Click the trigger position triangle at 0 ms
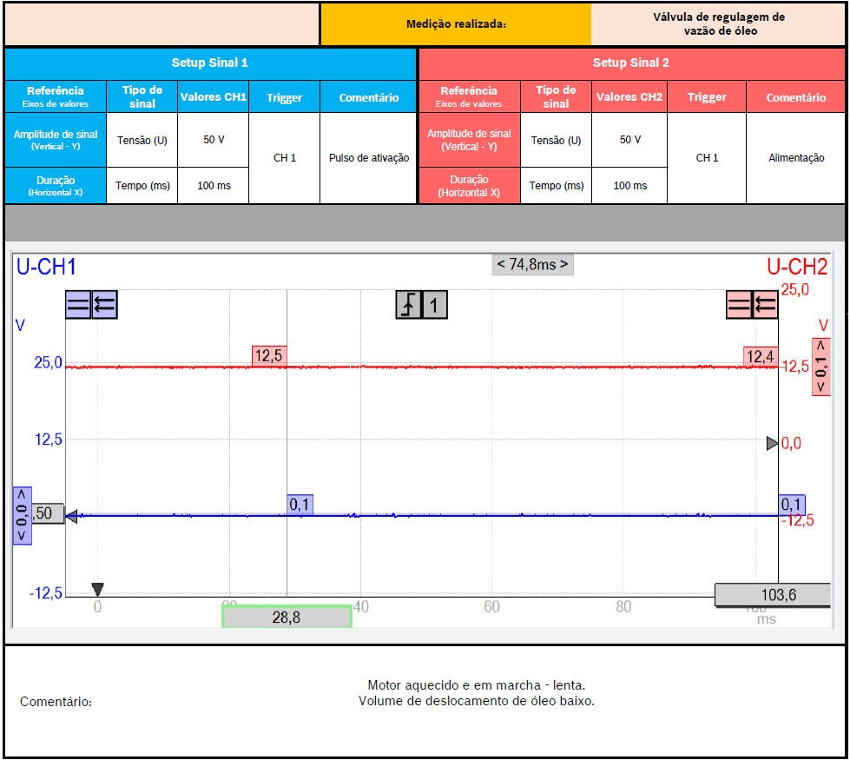This screenshot has height=760, width=850. pyautogui.click(x=97, y=589)
